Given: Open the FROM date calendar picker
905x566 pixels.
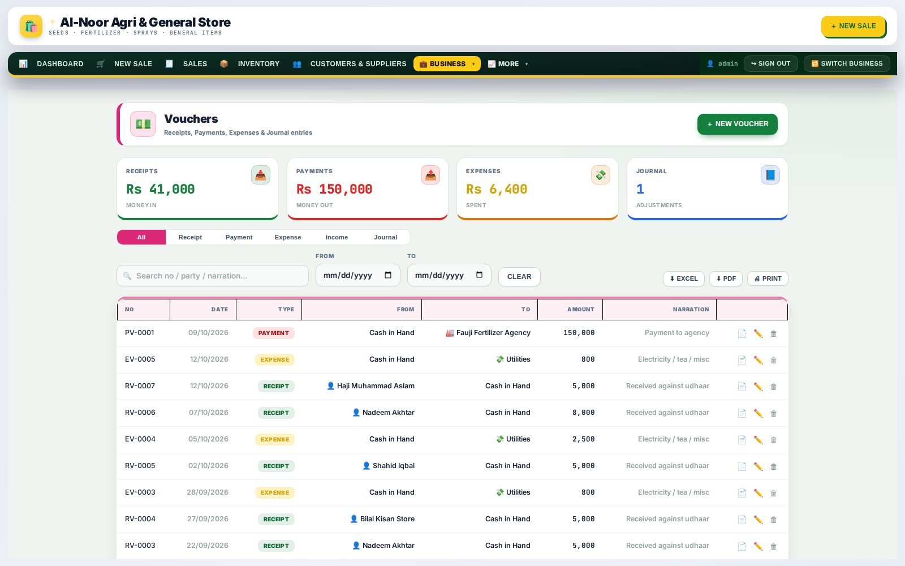Looking at the screenshot, I should 388,275.
